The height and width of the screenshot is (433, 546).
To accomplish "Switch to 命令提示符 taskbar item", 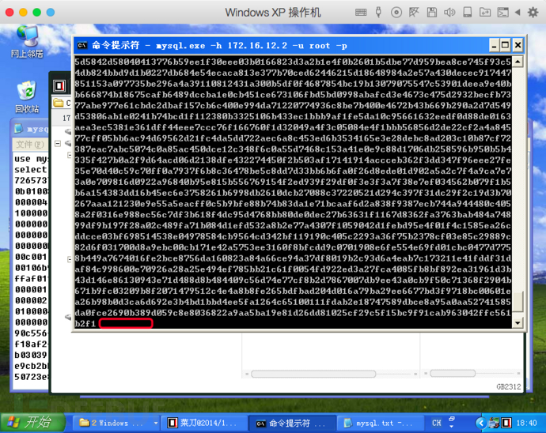I will (x=294, y=423).
